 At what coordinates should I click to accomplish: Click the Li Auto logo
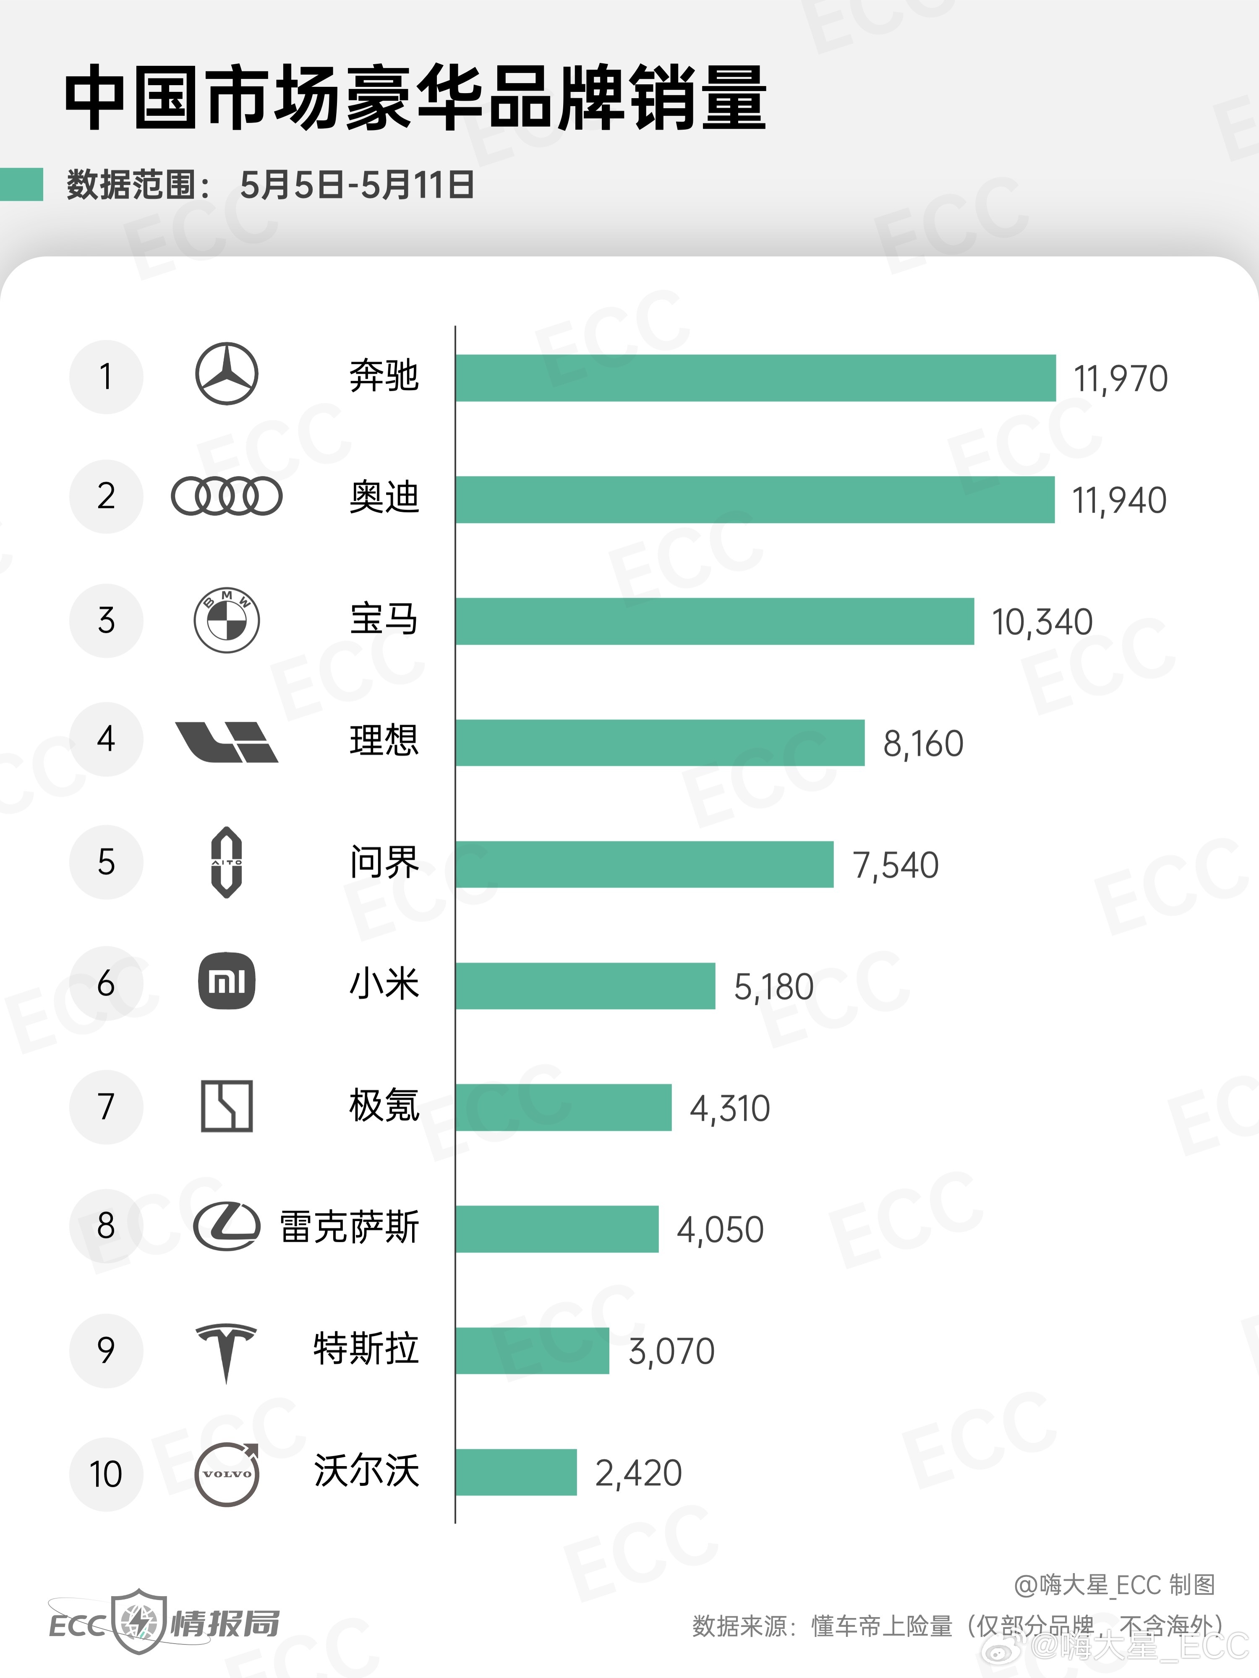point(226,741)
